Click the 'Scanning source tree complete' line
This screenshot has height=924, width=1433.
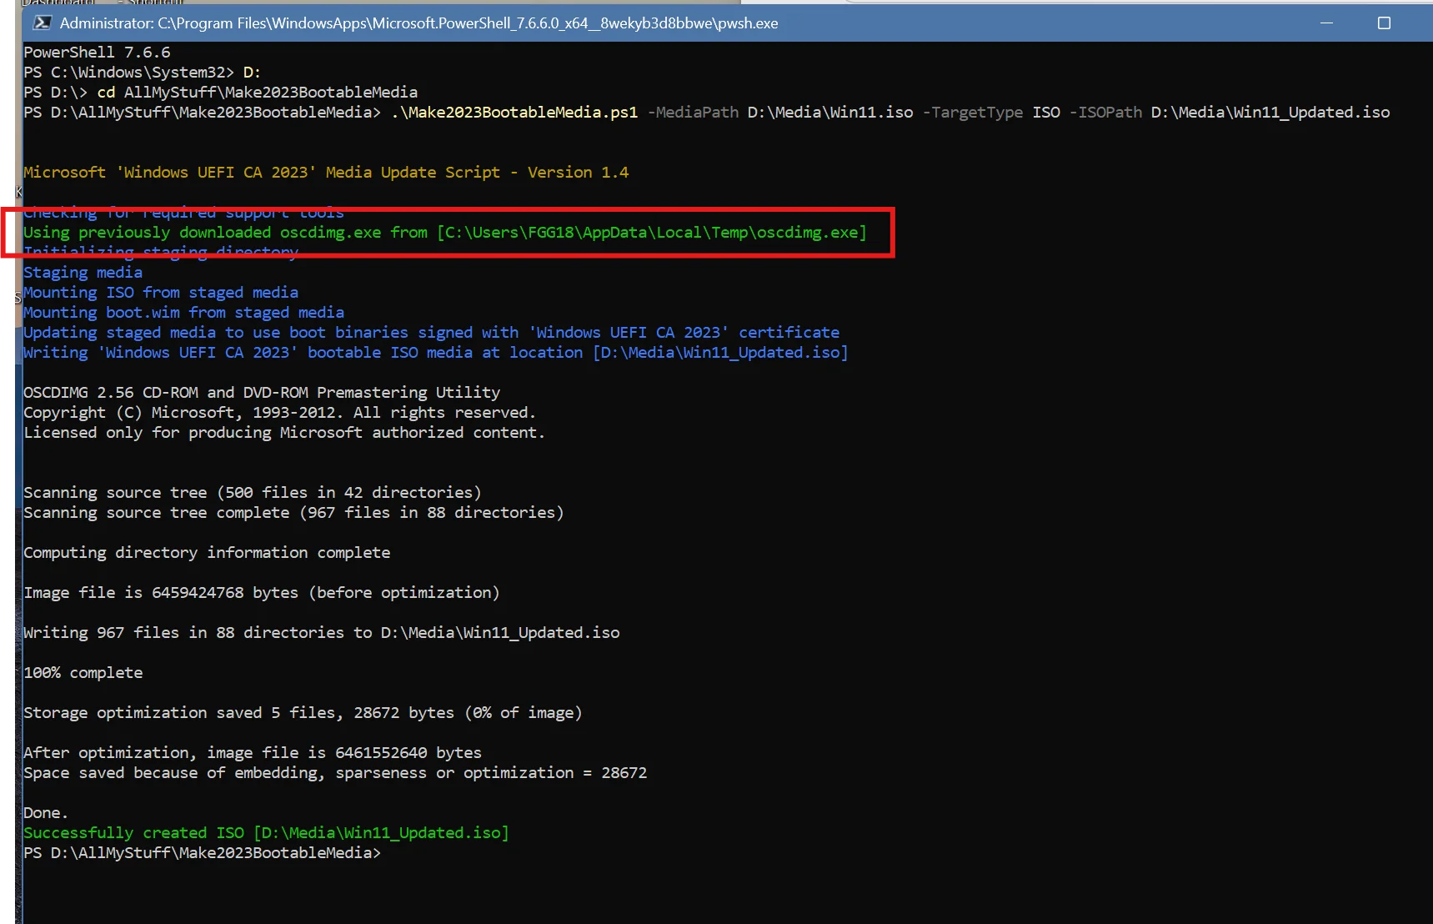tap(293, 513)
